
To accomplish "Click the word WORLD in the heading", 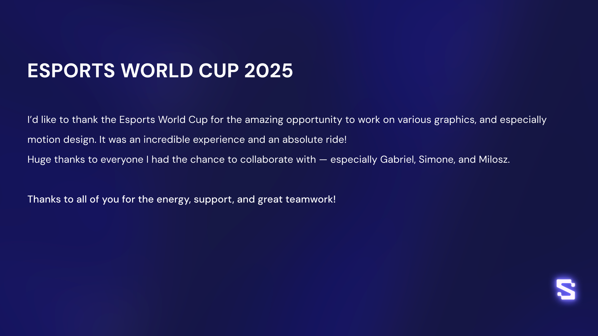I will (157, 70).
